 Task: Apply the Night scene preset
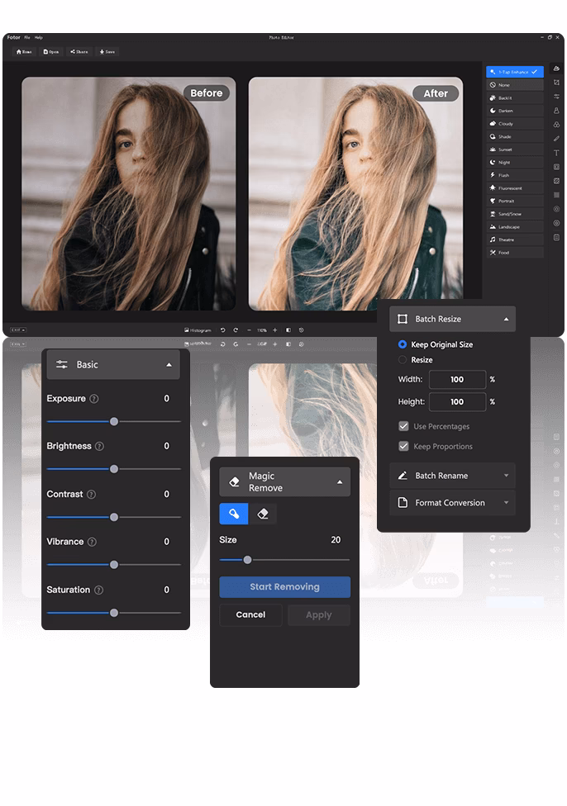[x=515, y=162]
